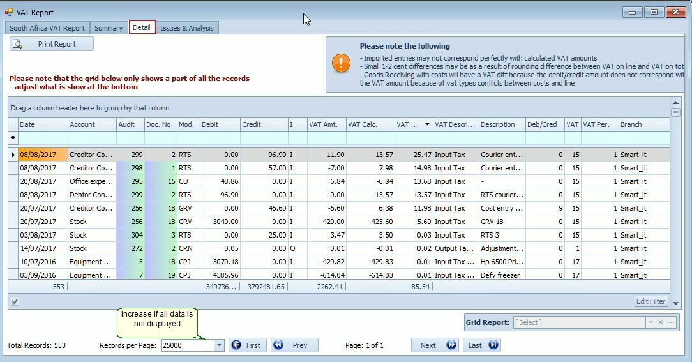The image size is (692, 362).
Task: Switch to the Summary tab
Action: pos(109,28)
